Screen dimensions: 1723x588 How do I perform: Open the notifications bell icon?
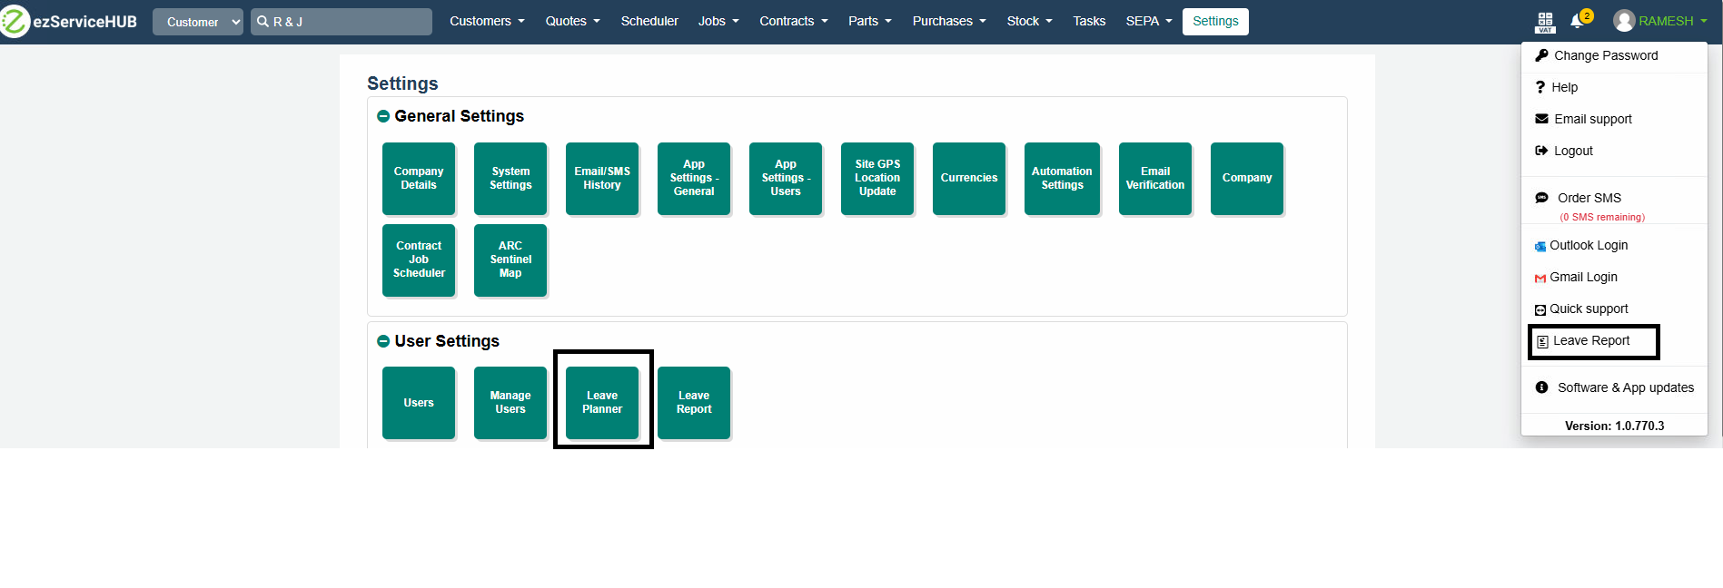1577,22
